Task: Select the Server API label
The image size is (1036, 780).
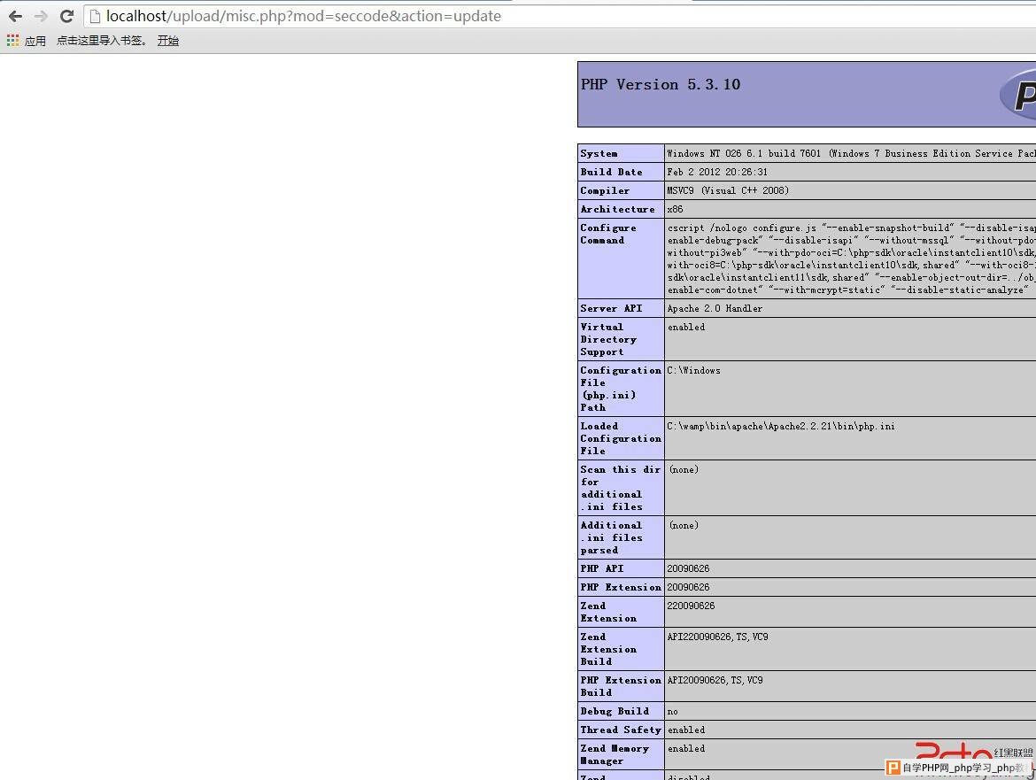Action: point(611,308)
